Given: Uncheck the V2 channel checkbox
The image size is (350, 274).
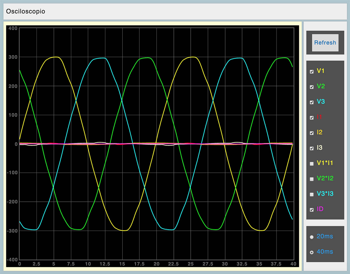Looking at the screenshot, I should 312,87.
